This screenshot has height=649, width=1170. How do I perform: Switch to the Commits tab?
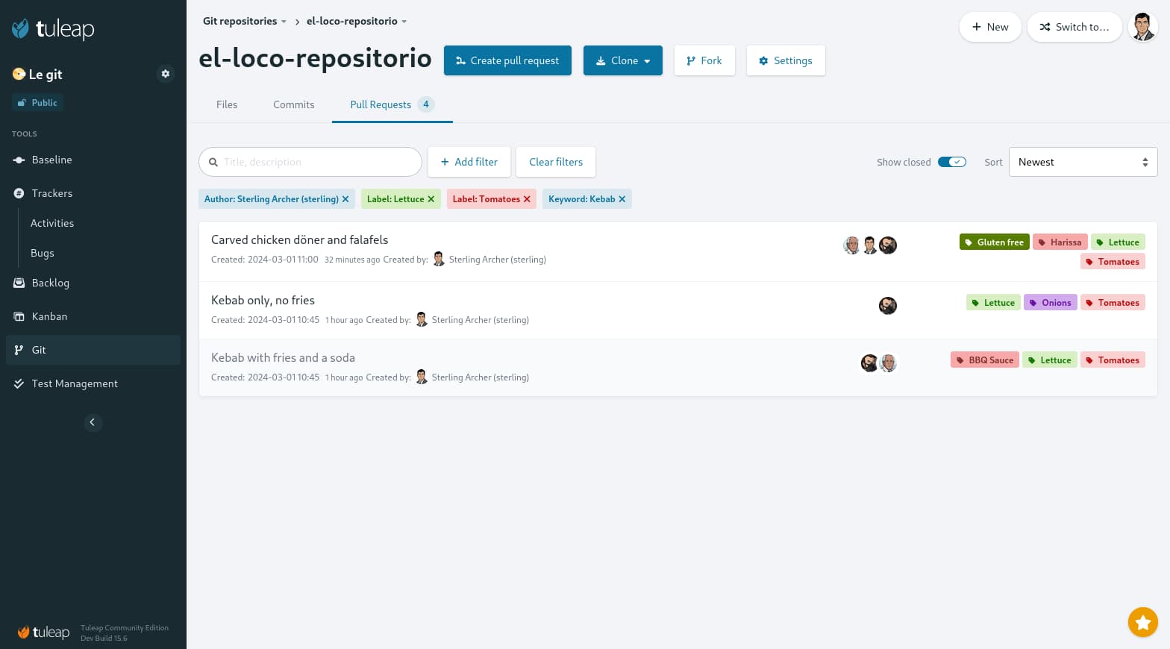click(294, 104)
